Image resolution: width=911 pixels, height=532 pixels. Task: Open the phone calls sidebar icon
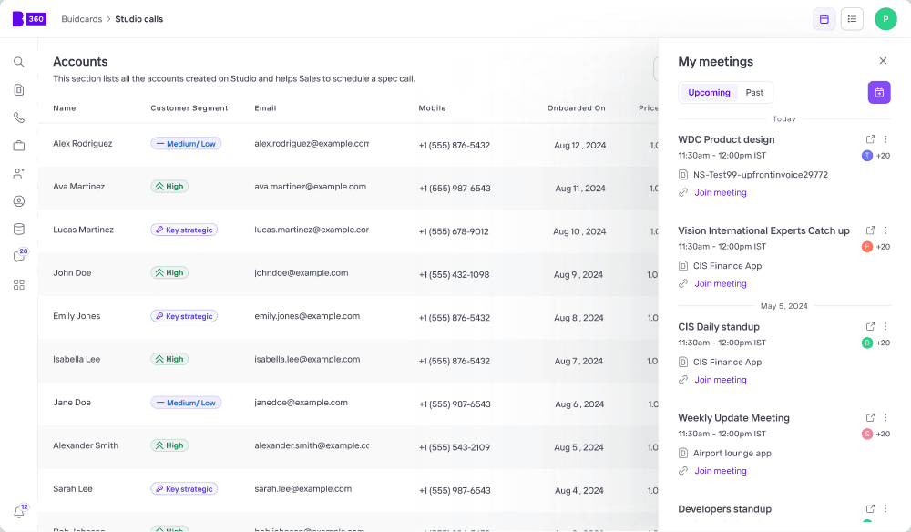click(x=18, y=118)
